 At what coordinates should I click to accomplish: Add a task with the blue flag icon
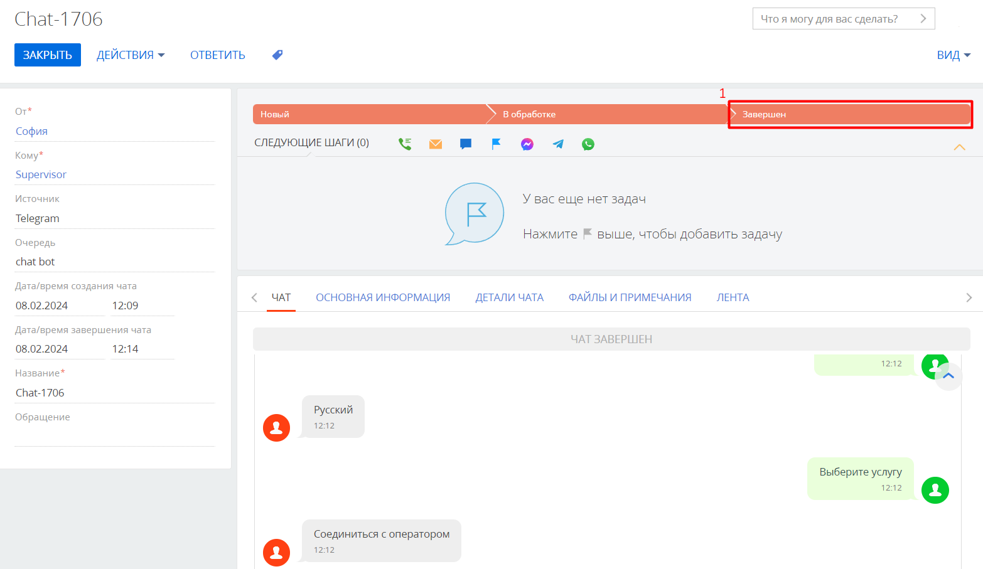pos(496,144)
